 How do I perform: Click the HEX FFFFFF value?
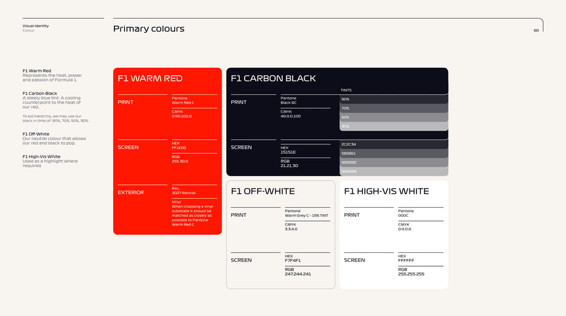406,258
